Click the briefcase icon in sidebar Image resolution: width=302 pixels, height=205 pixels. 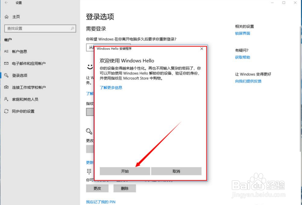tap(6, 87)
